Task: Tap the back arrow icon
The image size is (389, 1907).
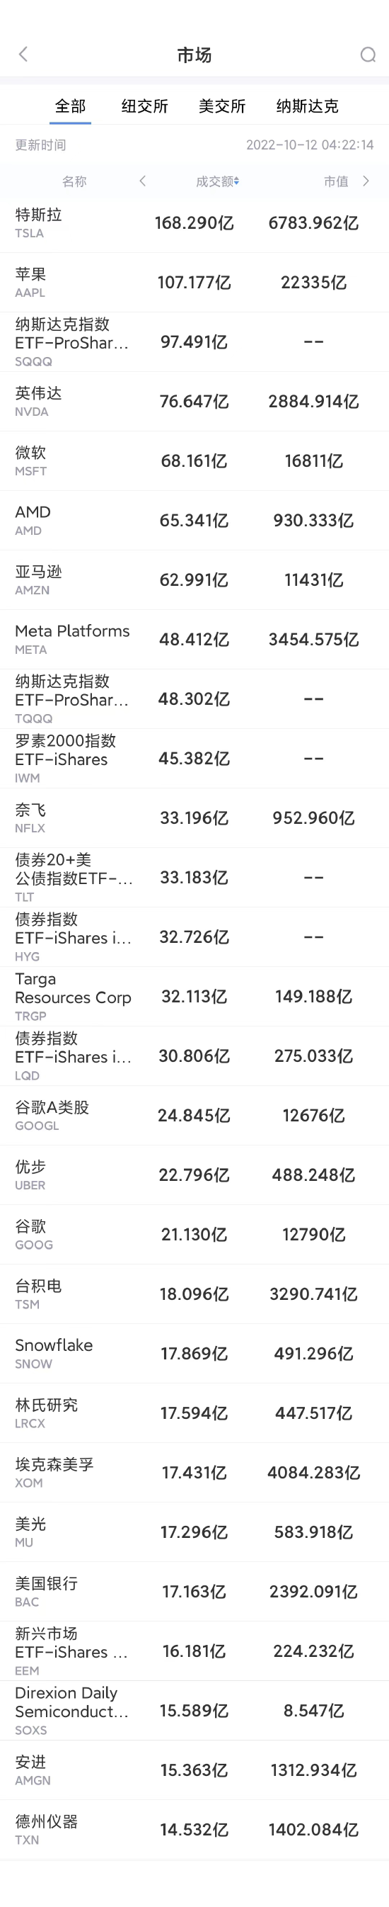Action: coord(23,54)
